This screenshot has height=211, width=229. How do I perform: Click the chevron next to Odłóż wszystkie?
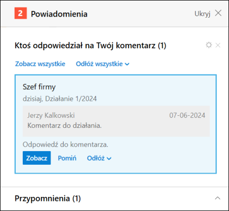pyautogui.click(x=127, y=64)
